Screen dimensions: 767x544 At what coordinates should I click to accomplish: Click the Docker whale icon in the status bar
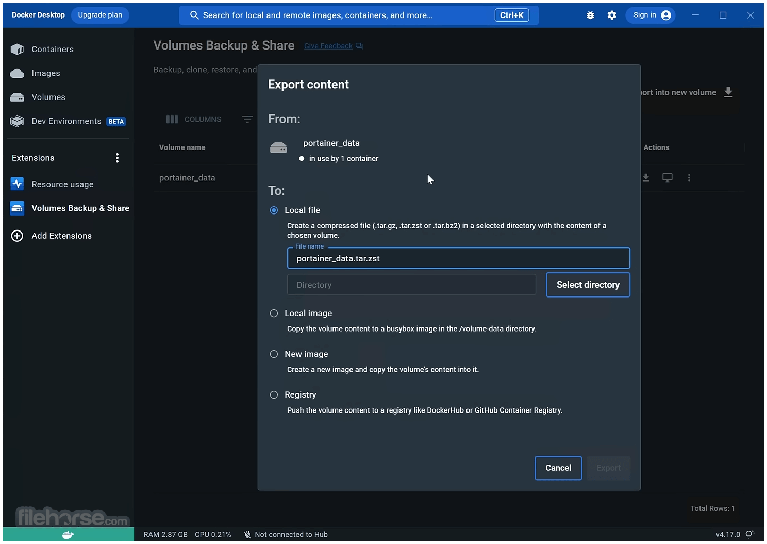click(68, 535)
